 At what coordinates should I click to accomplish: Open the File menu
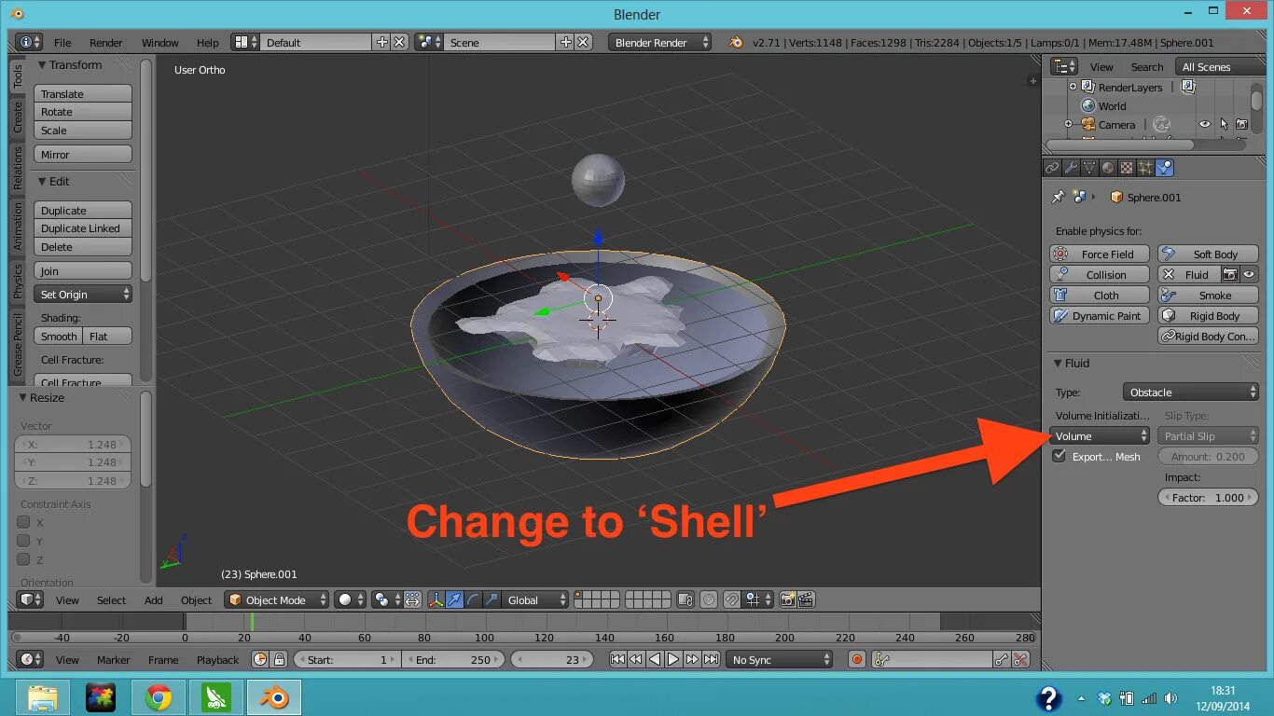62,42
